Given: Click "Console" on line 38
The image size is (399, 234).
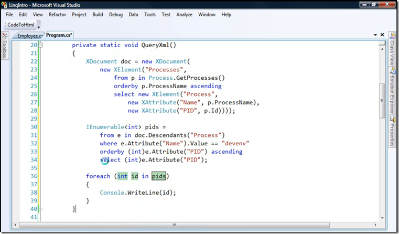Looking at the screenshot, I should (112, 193).
